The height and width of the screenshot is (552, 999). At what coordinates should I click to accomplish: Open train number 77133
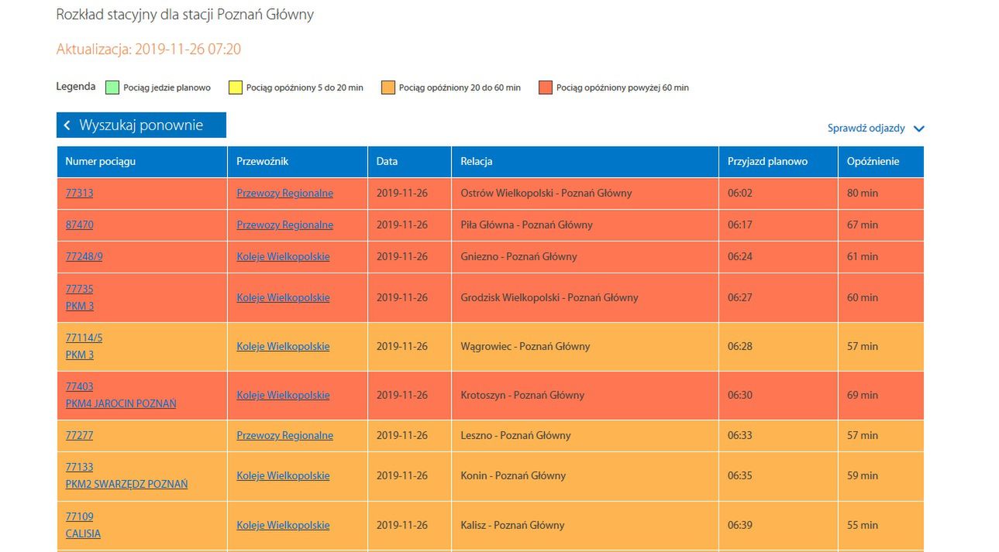79,467
